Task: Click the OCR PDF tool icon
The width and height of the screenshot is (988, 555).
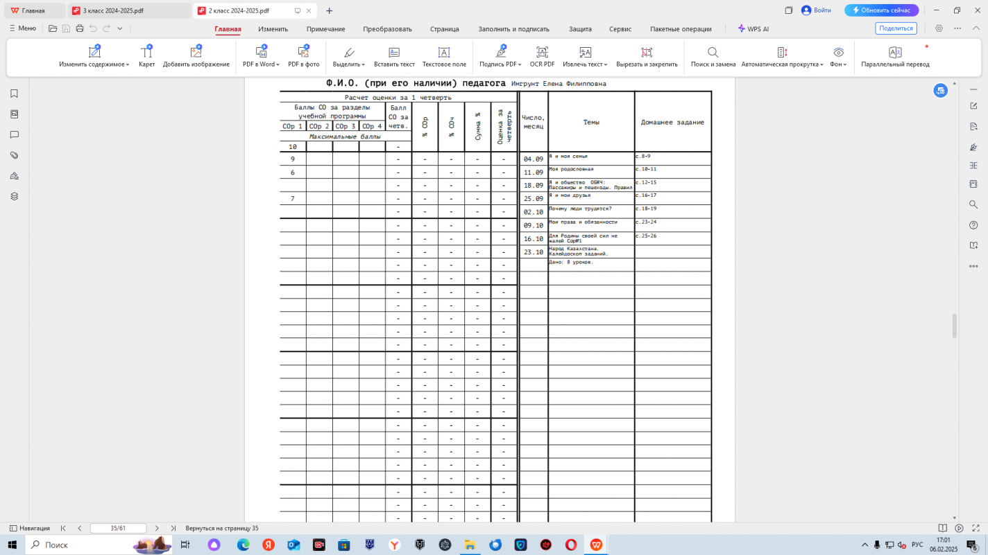Action: pyautogui.click(x=542, y=53)
